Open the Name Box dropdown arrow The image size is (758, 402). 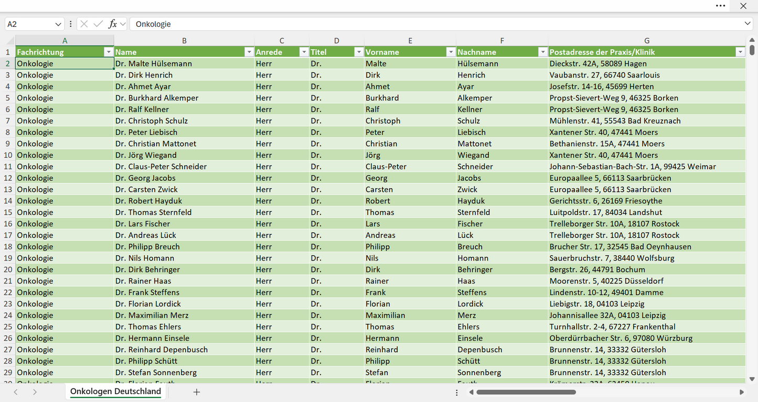pos(58,24)
